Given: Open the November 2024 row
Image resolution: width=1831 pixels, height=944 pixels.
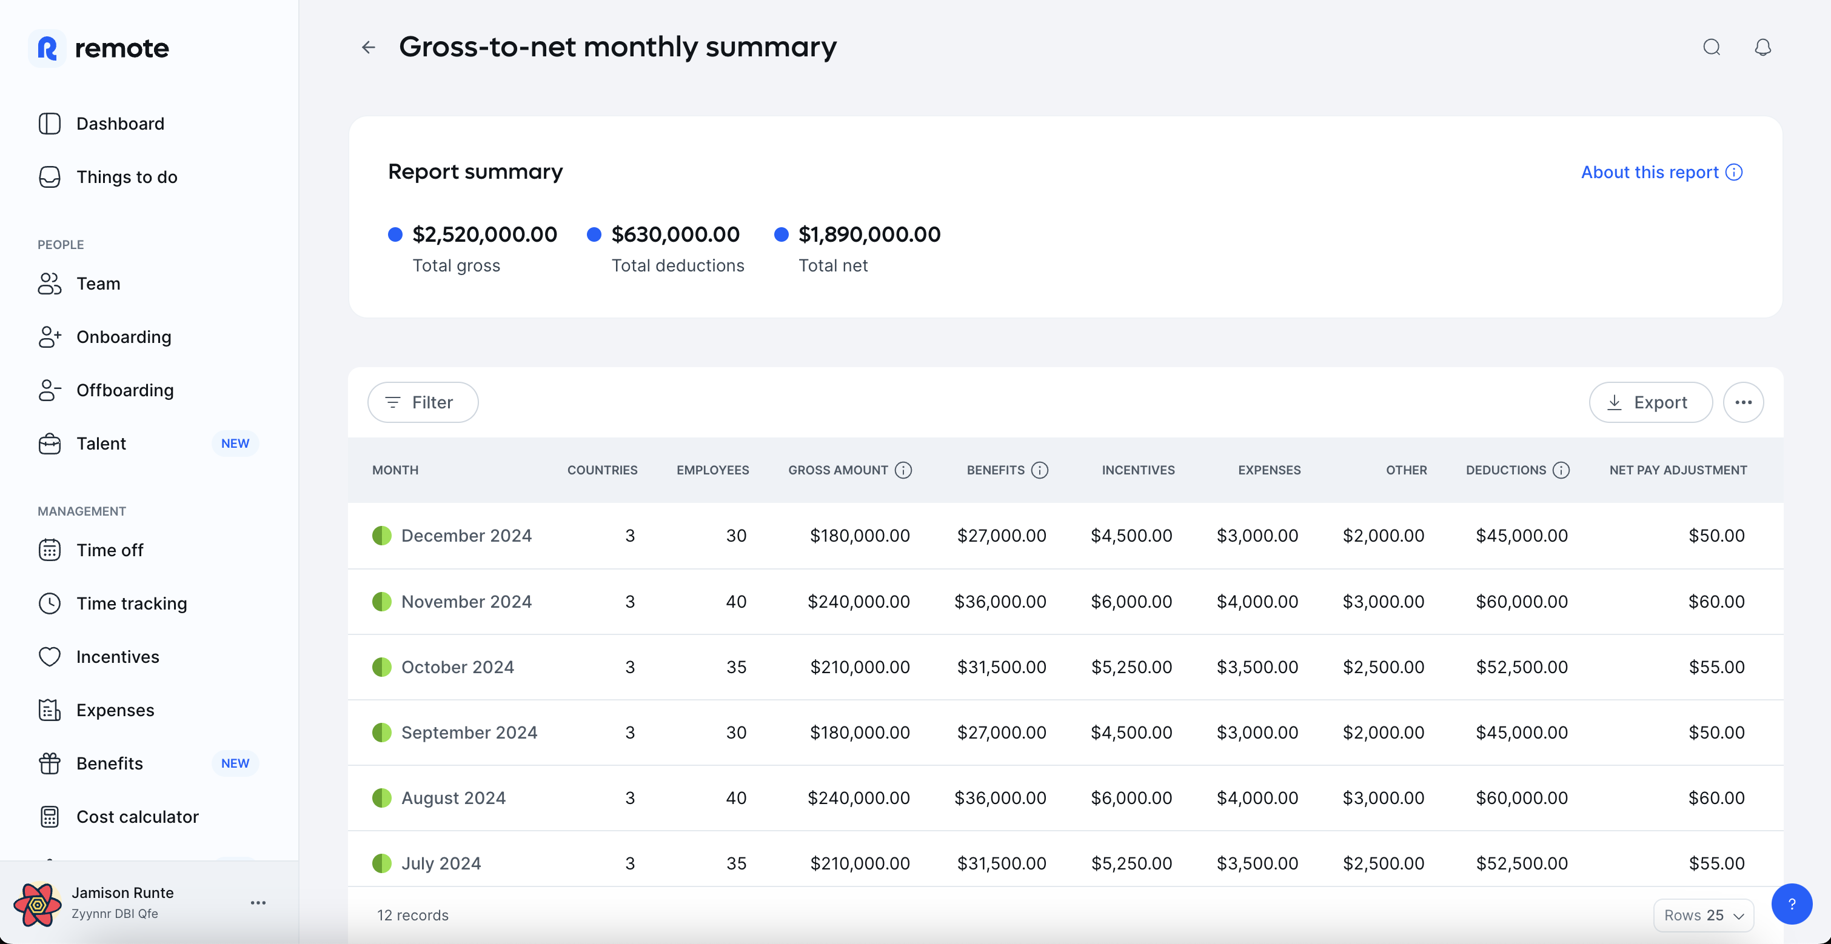Looking at the screenshot, I should (x=466, y=602).
